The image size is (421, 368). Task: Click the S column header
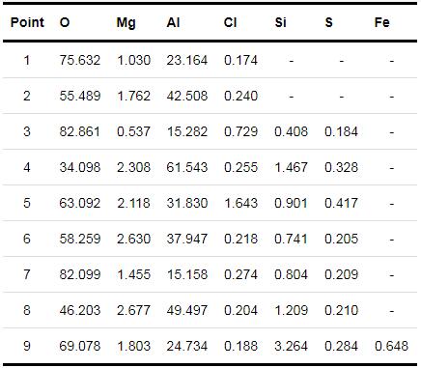click(x=328, y=22)
